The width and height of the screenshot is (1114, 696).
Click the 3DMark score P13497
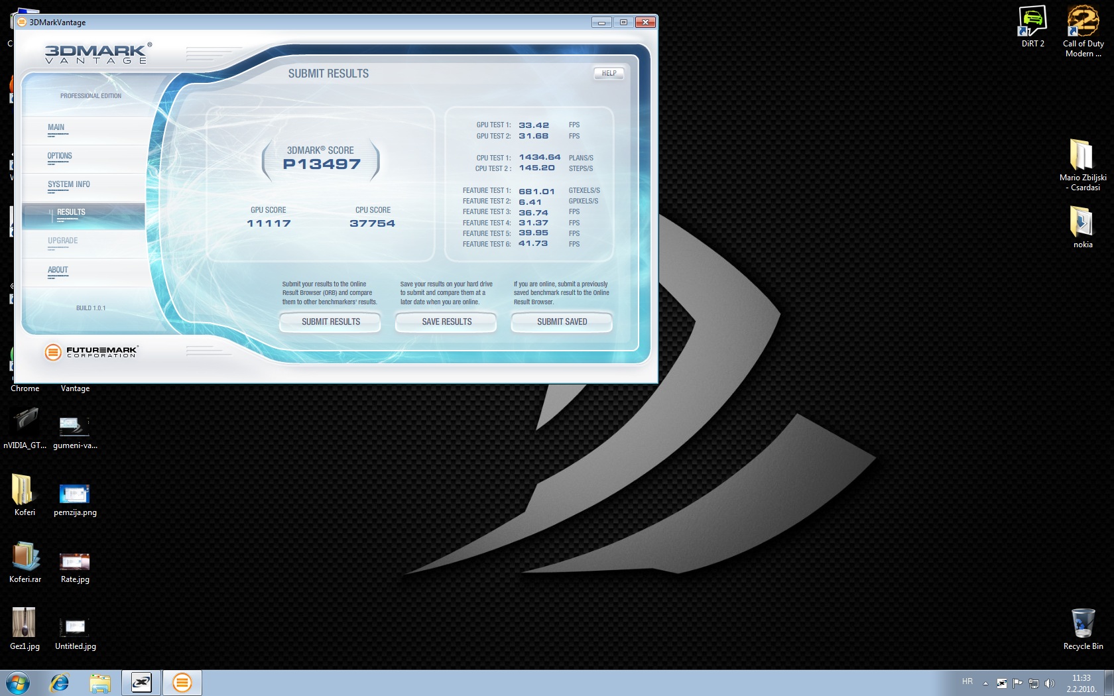tap(322, 164)
